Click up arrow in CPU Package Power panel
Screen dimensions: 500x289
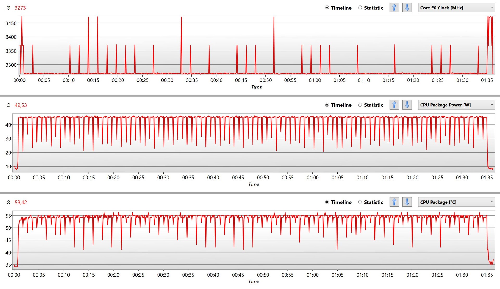[394, 105]
